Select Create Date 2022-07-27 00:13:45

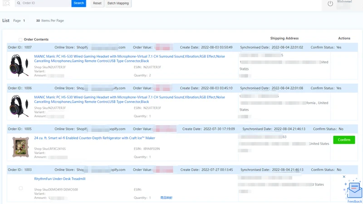(207, 170)
